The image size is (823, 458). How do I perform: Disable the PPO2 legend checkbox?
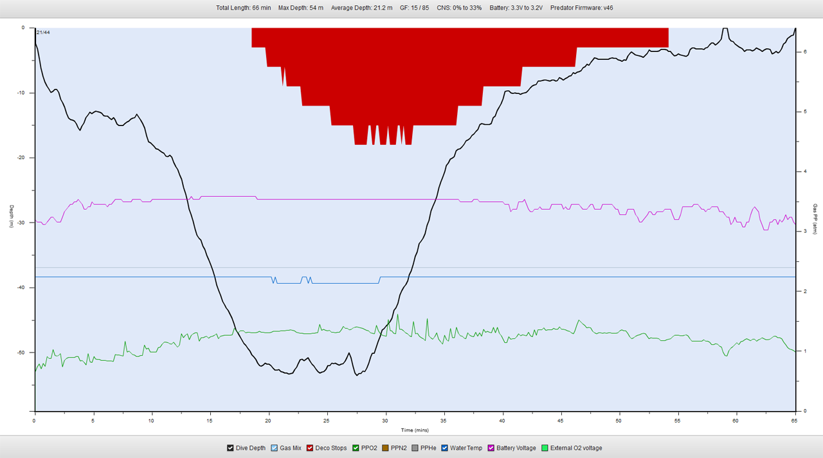[x=356, y=448]
